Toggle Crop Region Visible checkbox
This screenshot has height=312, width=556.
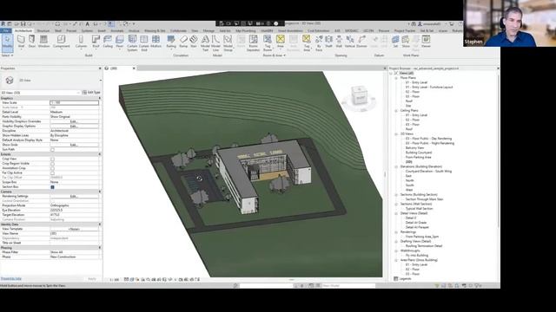(x=52, y=164)
